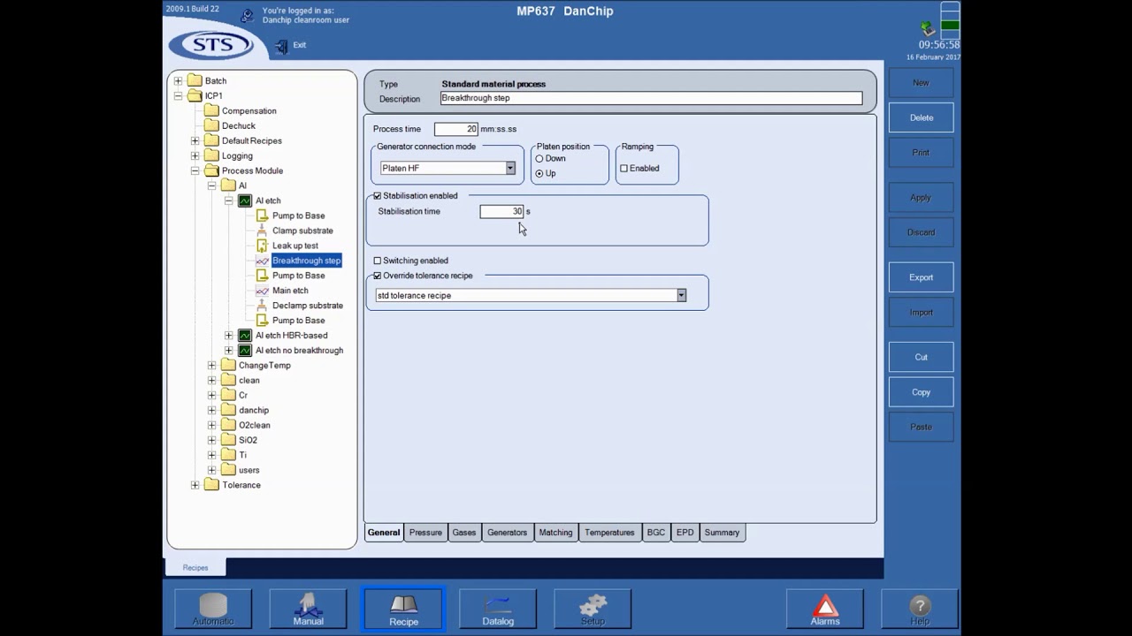The width and height of the screenshot is (1132, 636).
Task: Expand the Tolerance tree node
Action: tap(195, 485)
